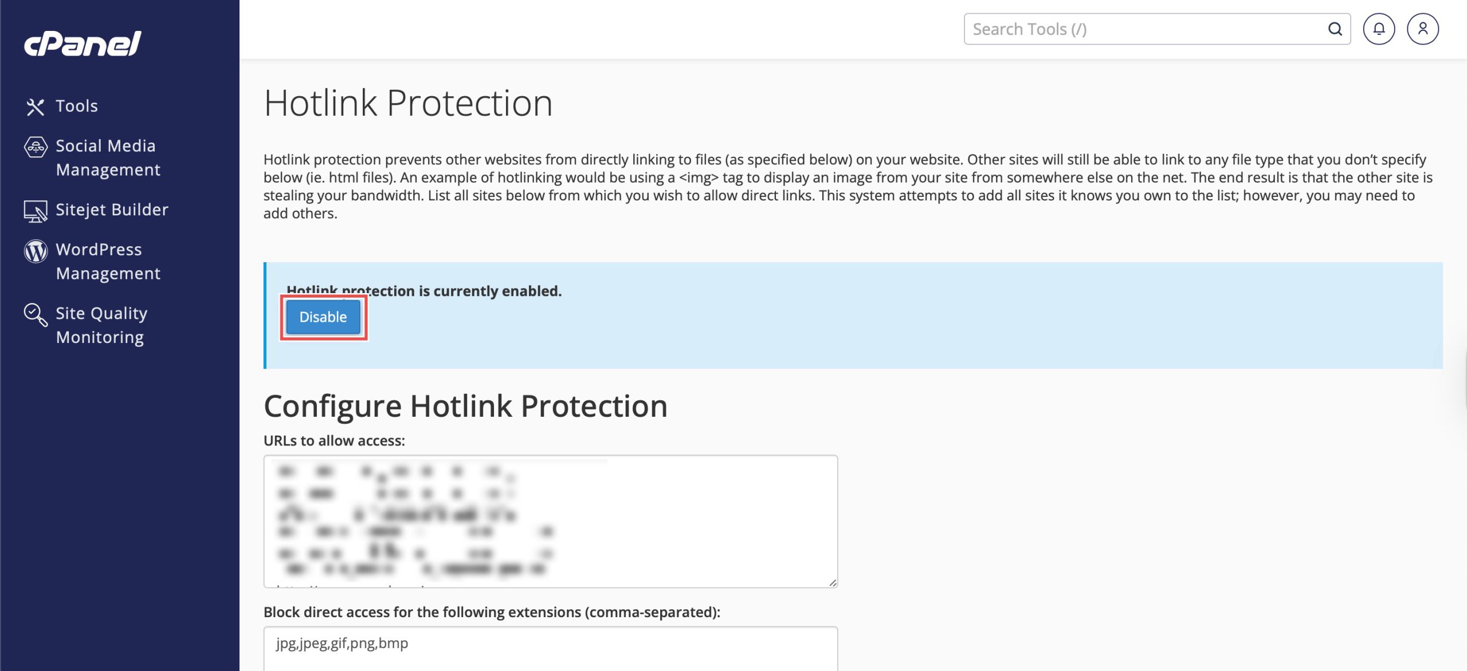
Task: Click the search magnifier icon in Search Tools
Action: coord(1335,29)
